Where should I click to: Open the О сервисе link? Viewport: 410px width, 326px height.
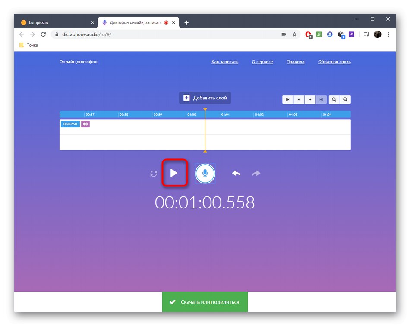click(x=262, y=62)
